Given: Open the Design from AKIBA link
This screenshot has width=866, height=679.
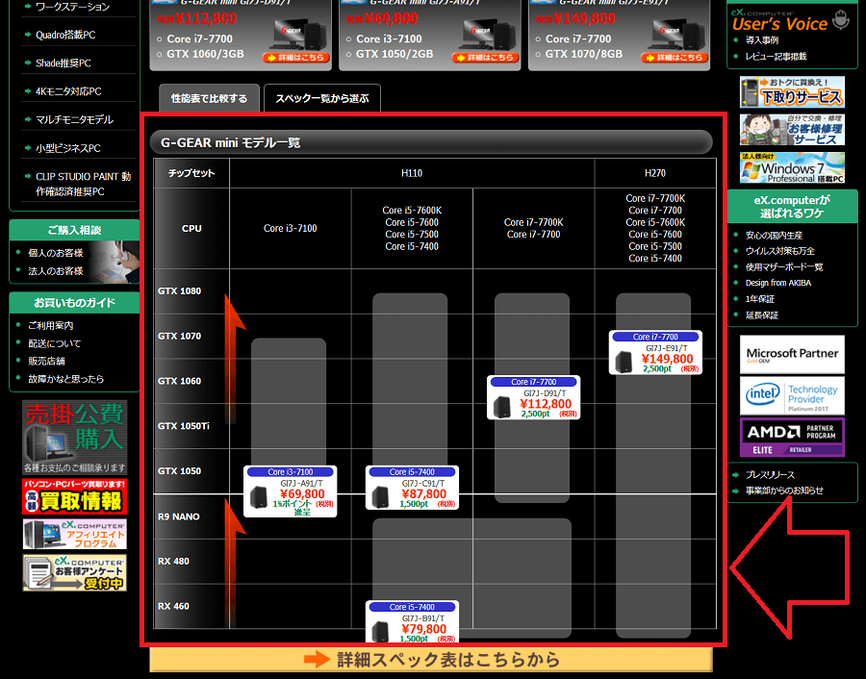Looking at the screenshot, I should point(778,283).
